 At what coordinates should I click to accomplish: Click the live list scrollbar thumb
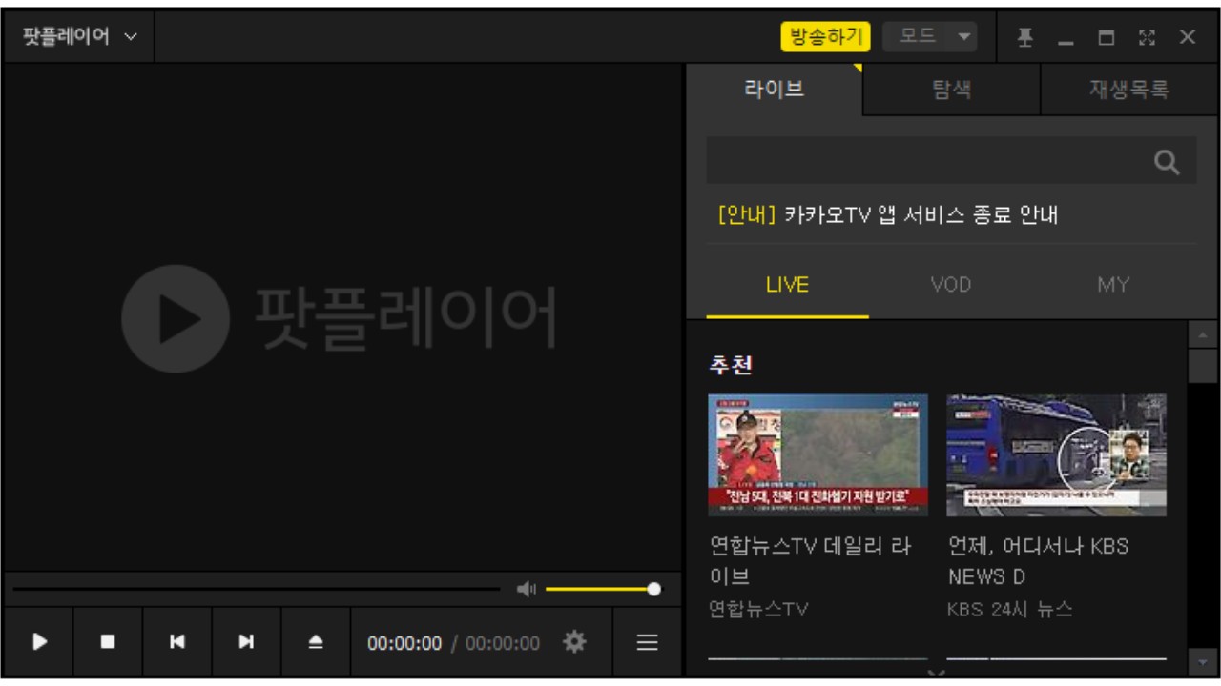pos(1202,366)
